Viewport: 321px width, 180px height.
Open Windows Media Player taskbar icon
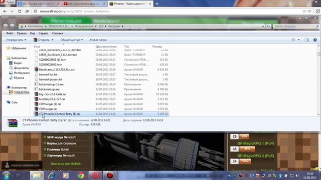66,175
